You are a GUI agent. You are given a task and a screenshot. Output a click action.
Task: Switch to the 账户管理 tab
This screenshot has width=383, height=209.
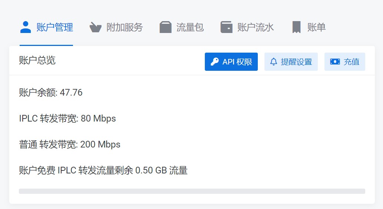[x=46, y=27]
